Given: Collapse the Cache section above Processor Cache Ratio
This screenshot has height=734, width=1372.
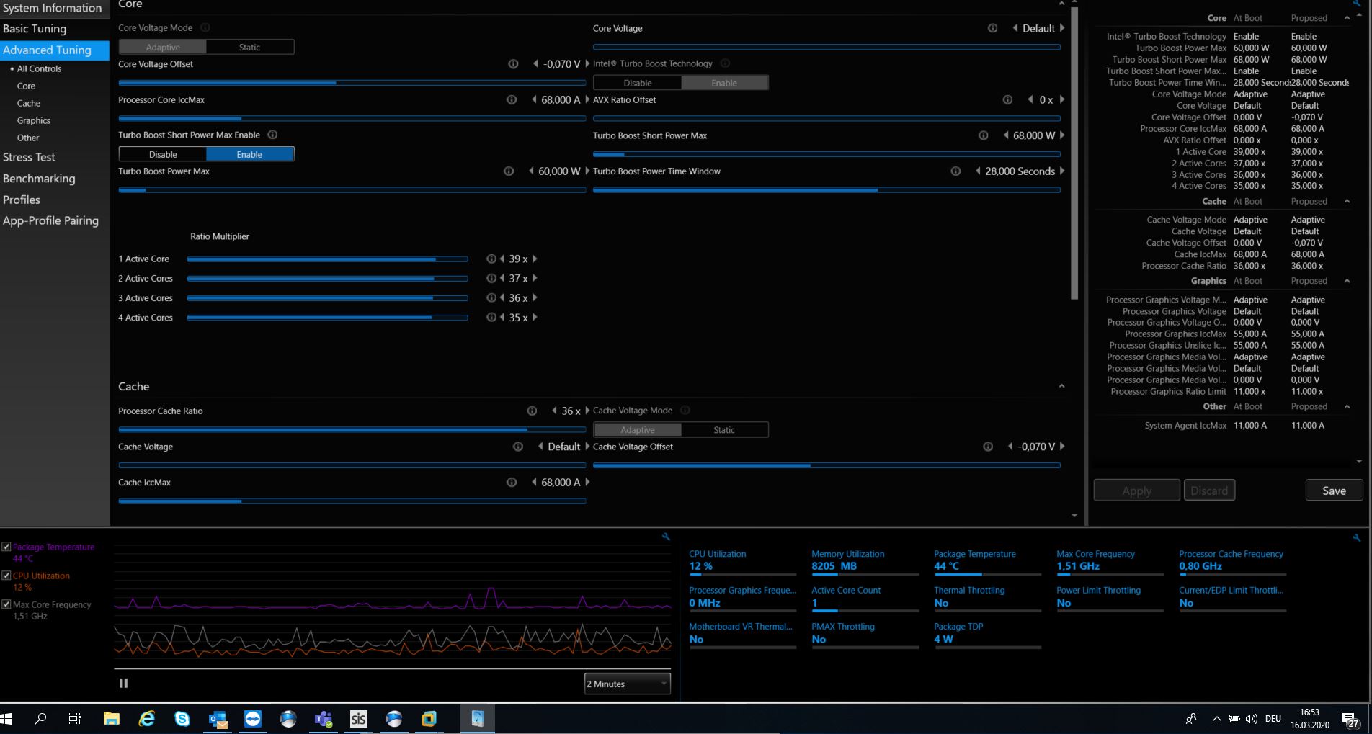Looking at the screenshot, I should [x=1061, y=386].
